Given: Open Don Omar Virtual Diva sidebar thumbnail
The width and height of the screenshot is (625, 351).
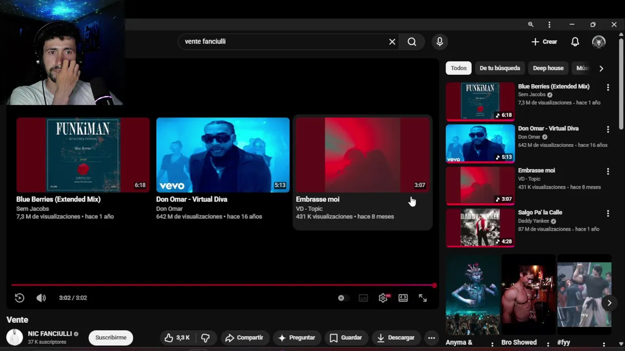Looking at the screenshot, I should pyautogui.click(x=480, y=143).
